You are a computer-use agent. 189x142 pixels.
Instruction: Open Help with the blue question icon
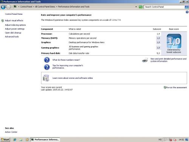(x=187, y=12)
